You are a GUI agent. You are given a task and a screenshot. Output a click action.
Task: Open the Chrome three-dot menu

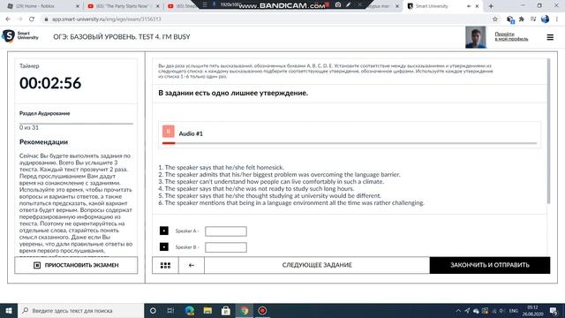[557, 19]
